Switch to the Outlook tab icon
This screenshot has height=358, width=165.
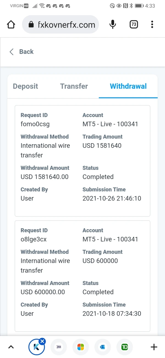(103, 347)
